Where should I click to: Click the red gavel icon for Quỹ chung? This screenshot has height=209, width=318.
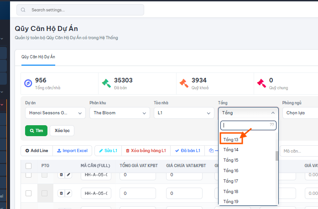(261, 83)
